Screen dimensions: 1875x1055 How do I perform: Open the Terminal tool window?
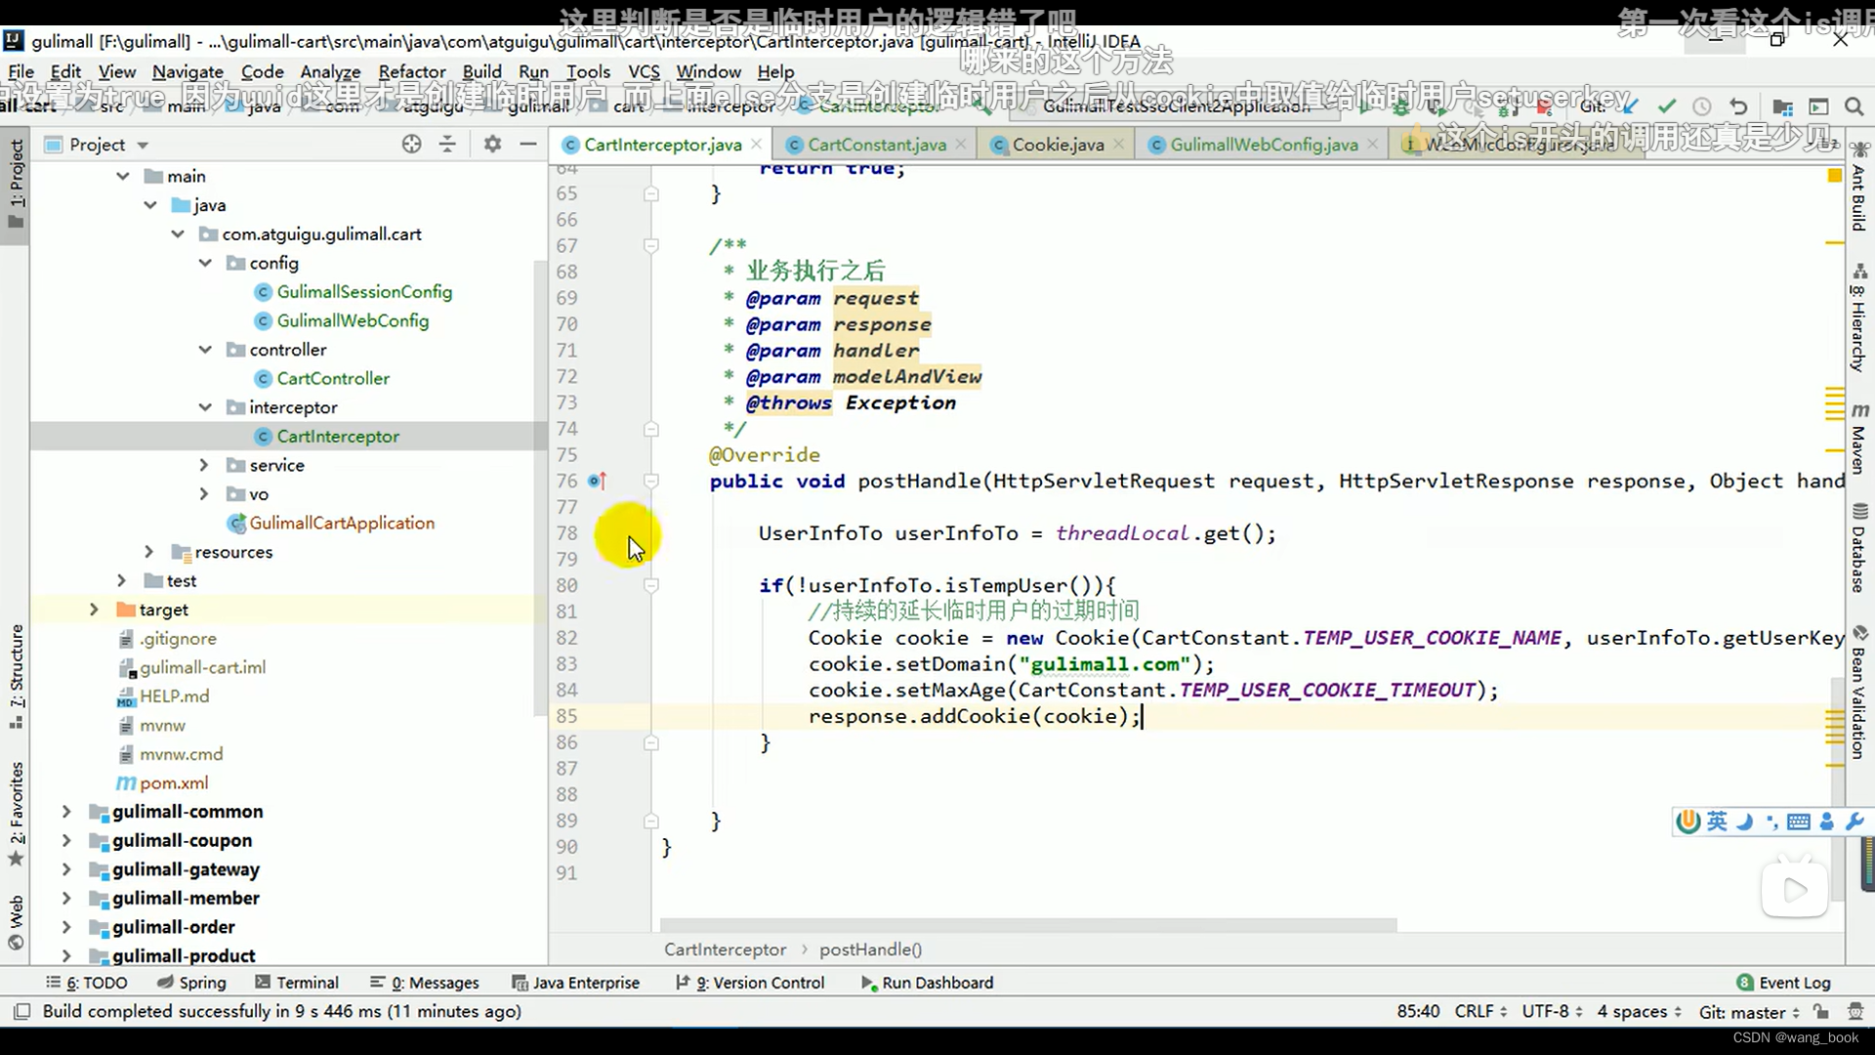(297, 983)
